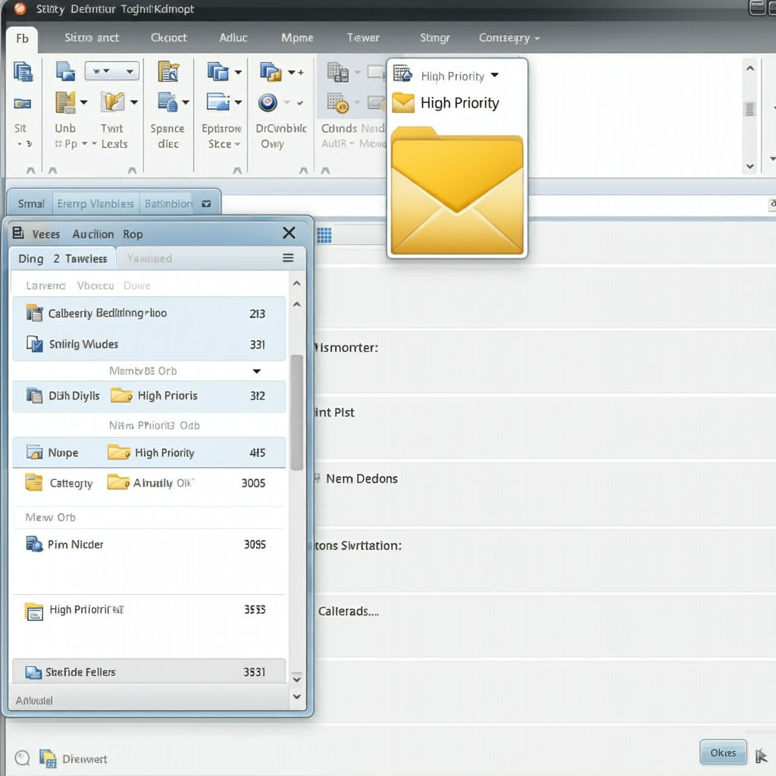The image size is (776, 776).
Task: Click the small card icon above Sit
Action: pyautogui.click(x=22, y=103)
